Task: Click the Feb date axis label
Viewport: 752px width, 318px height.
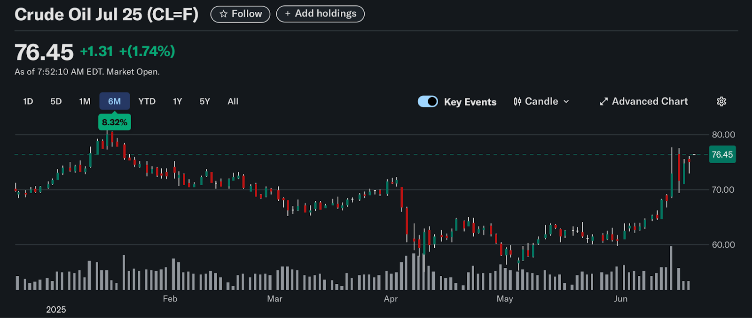Action: click(x=170, y=299)
